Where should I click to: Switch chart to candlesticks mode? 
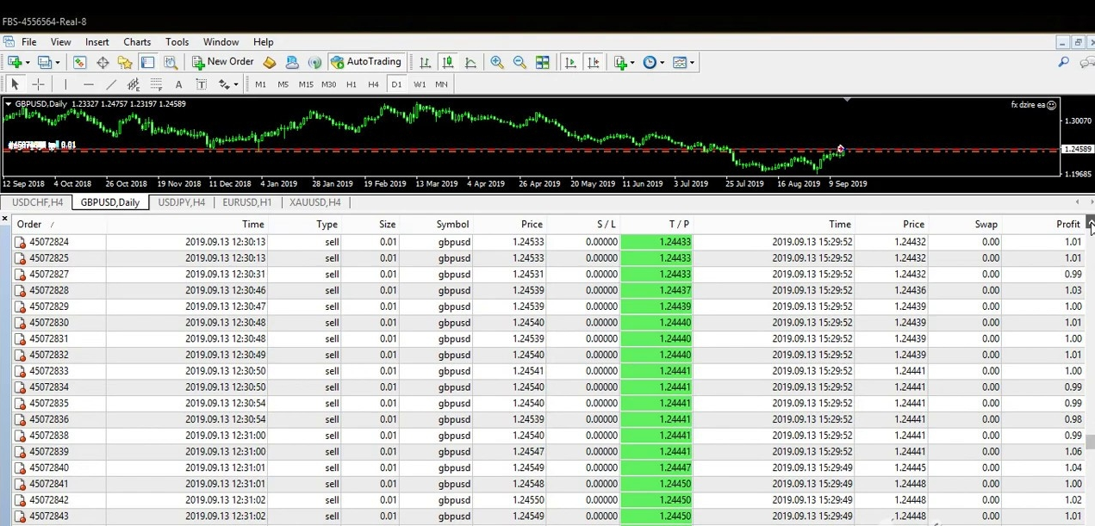point(447,62)
